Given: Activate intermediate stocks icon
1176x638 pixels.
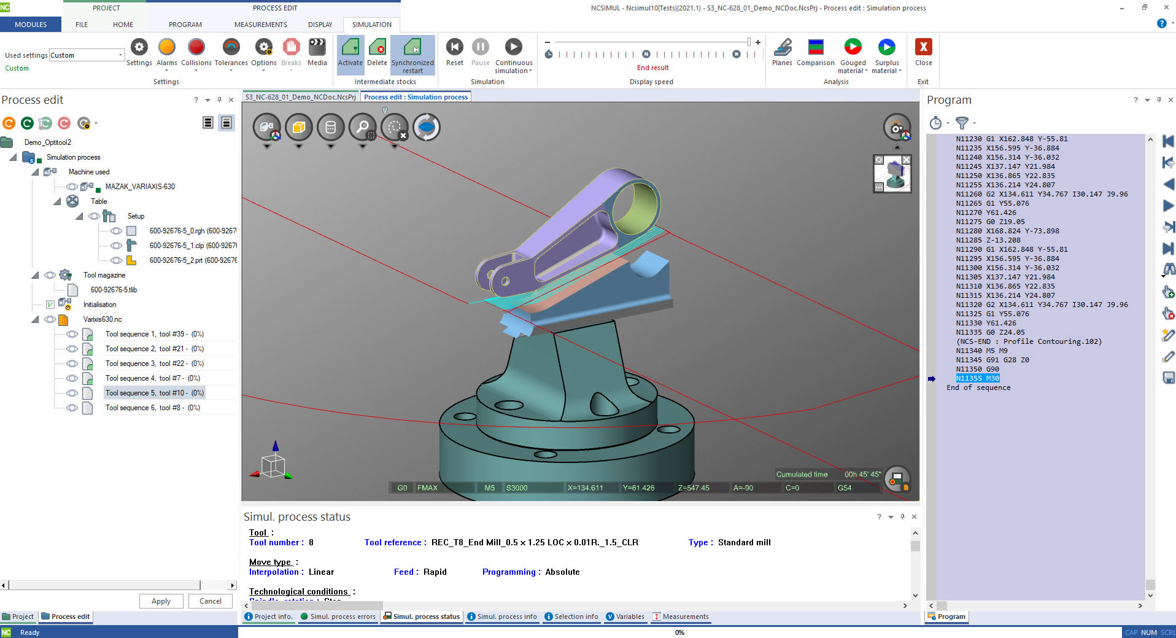Looking at the screenshot, I should coord(350,48).
